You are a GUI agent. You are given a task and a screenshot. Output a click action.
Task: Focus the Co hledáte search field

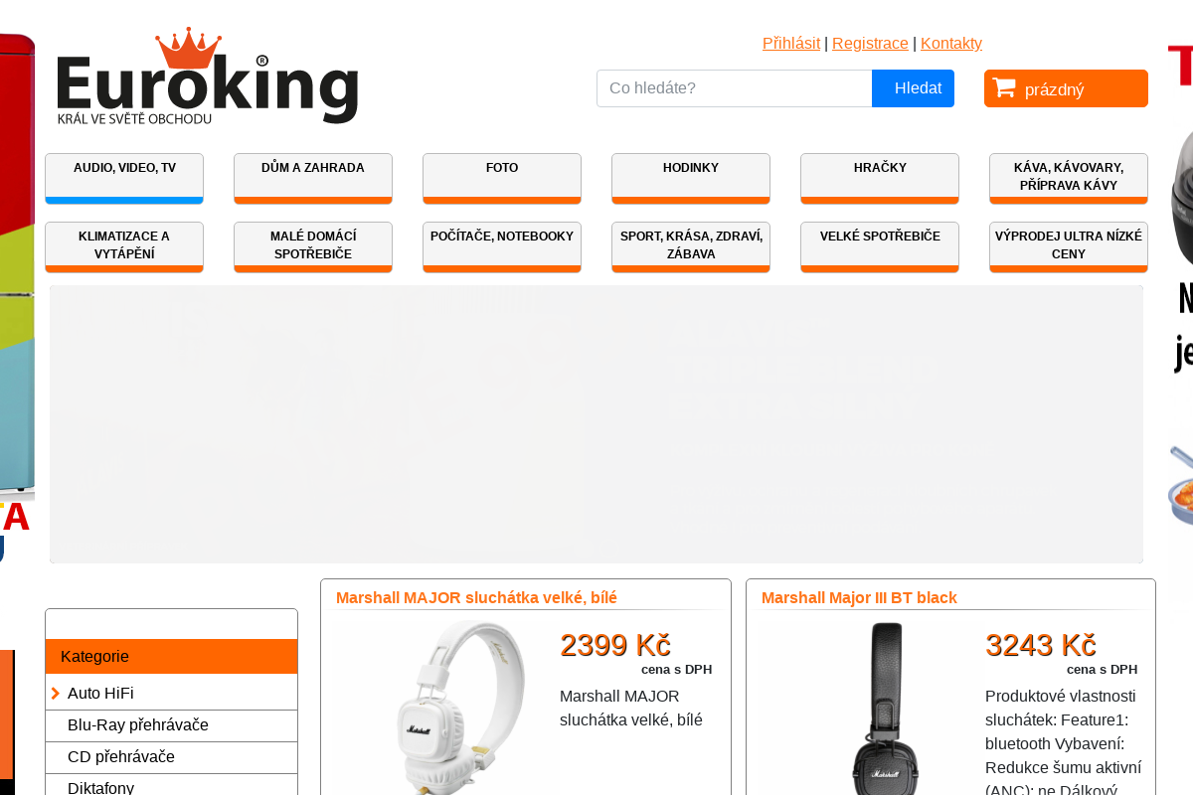click(x=735, y=88)
